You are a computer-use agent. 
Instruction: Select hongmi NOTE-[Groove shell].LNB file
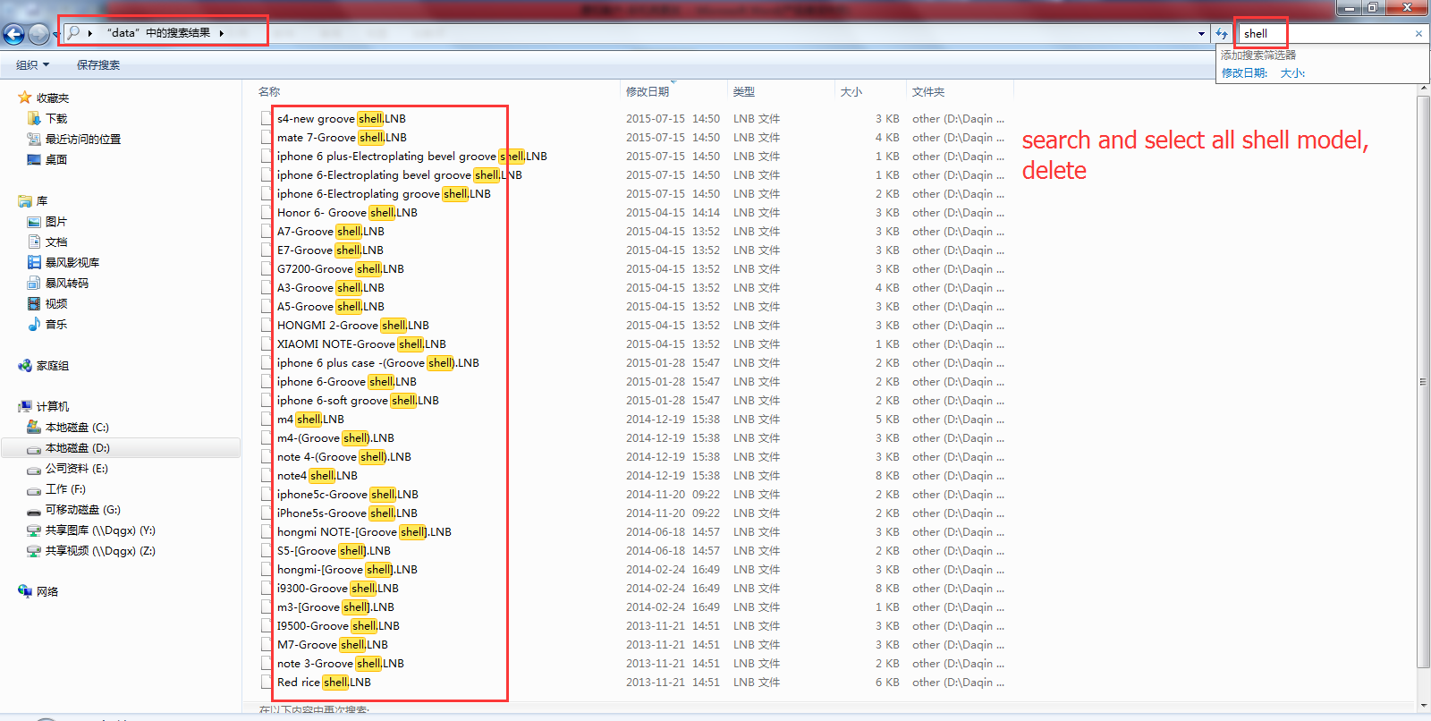364,531
